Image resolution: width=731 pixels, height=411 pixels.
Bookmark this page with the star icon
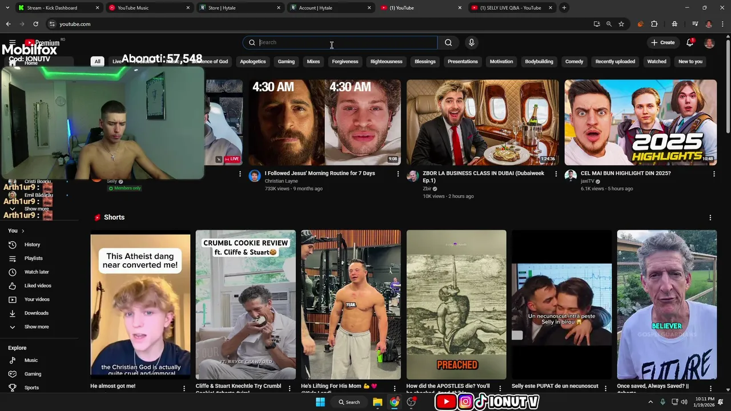[621, 24]
